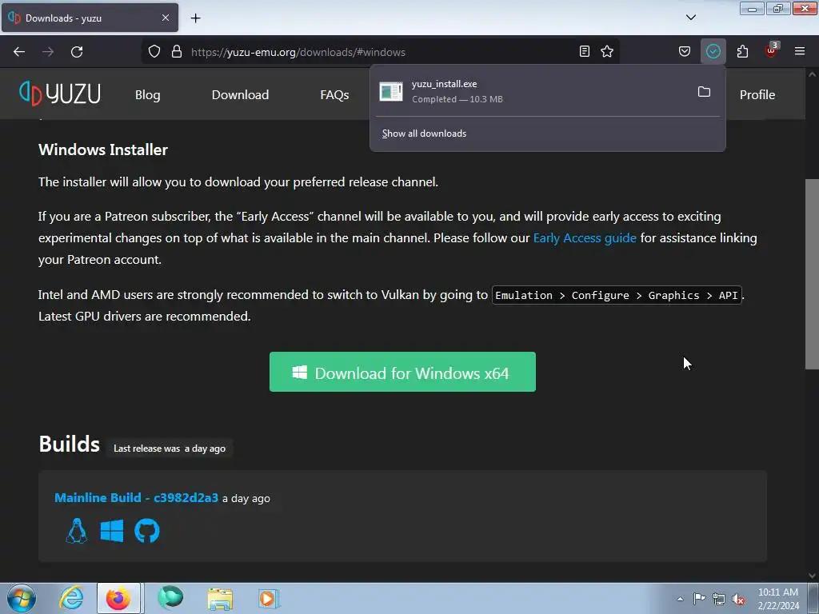This screenshot has width=819, height=614.
Task: Close the Downloads - yuzu tab
Action: 166,18
